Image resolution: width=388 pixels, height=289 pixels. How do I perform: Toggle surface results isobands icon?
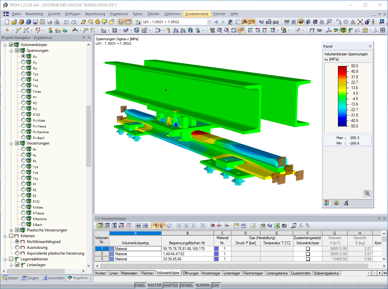pyautogui.click(x=336, y=31)
